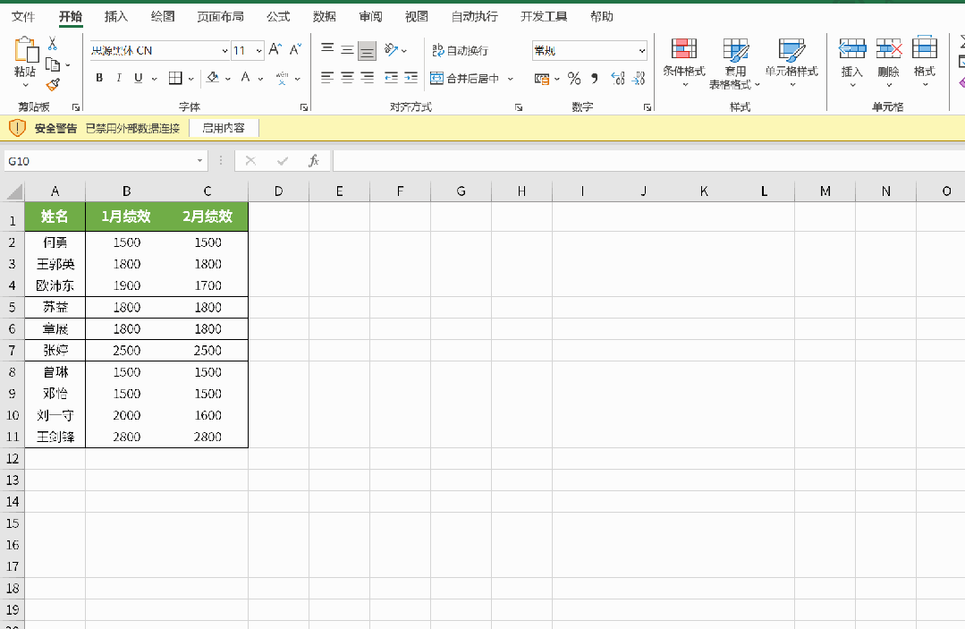Viewport: 965px width, 629px height.
Task: Toggle bottom align button
Action: [x=368, y=50]
